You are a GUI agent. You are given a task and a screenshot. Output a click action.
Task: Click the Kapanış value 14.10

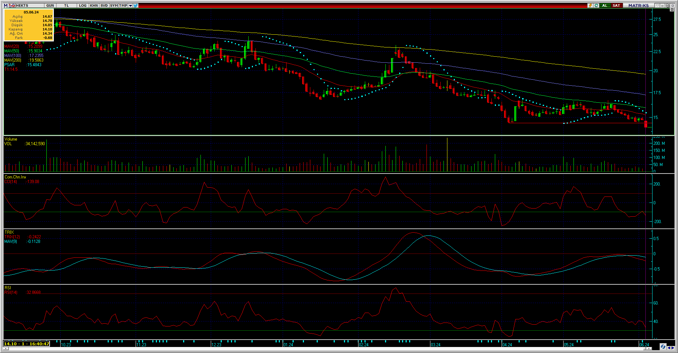click(x=47, y=29)
